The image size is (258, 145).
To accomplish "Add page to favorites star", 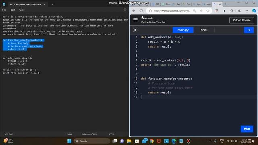I will pyautogui.click(x=208, y=11).
